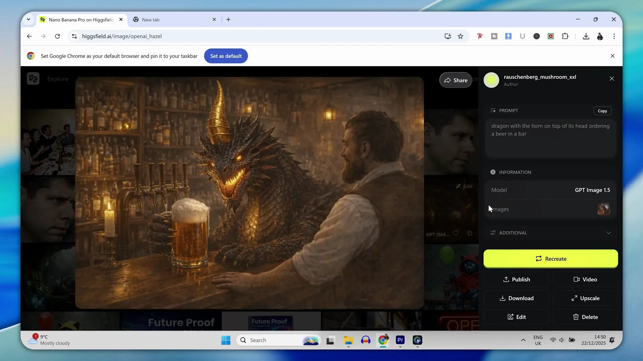Set Chrome as default browser
The width and height of the screenshot is (643, 361).
point(226,56)
